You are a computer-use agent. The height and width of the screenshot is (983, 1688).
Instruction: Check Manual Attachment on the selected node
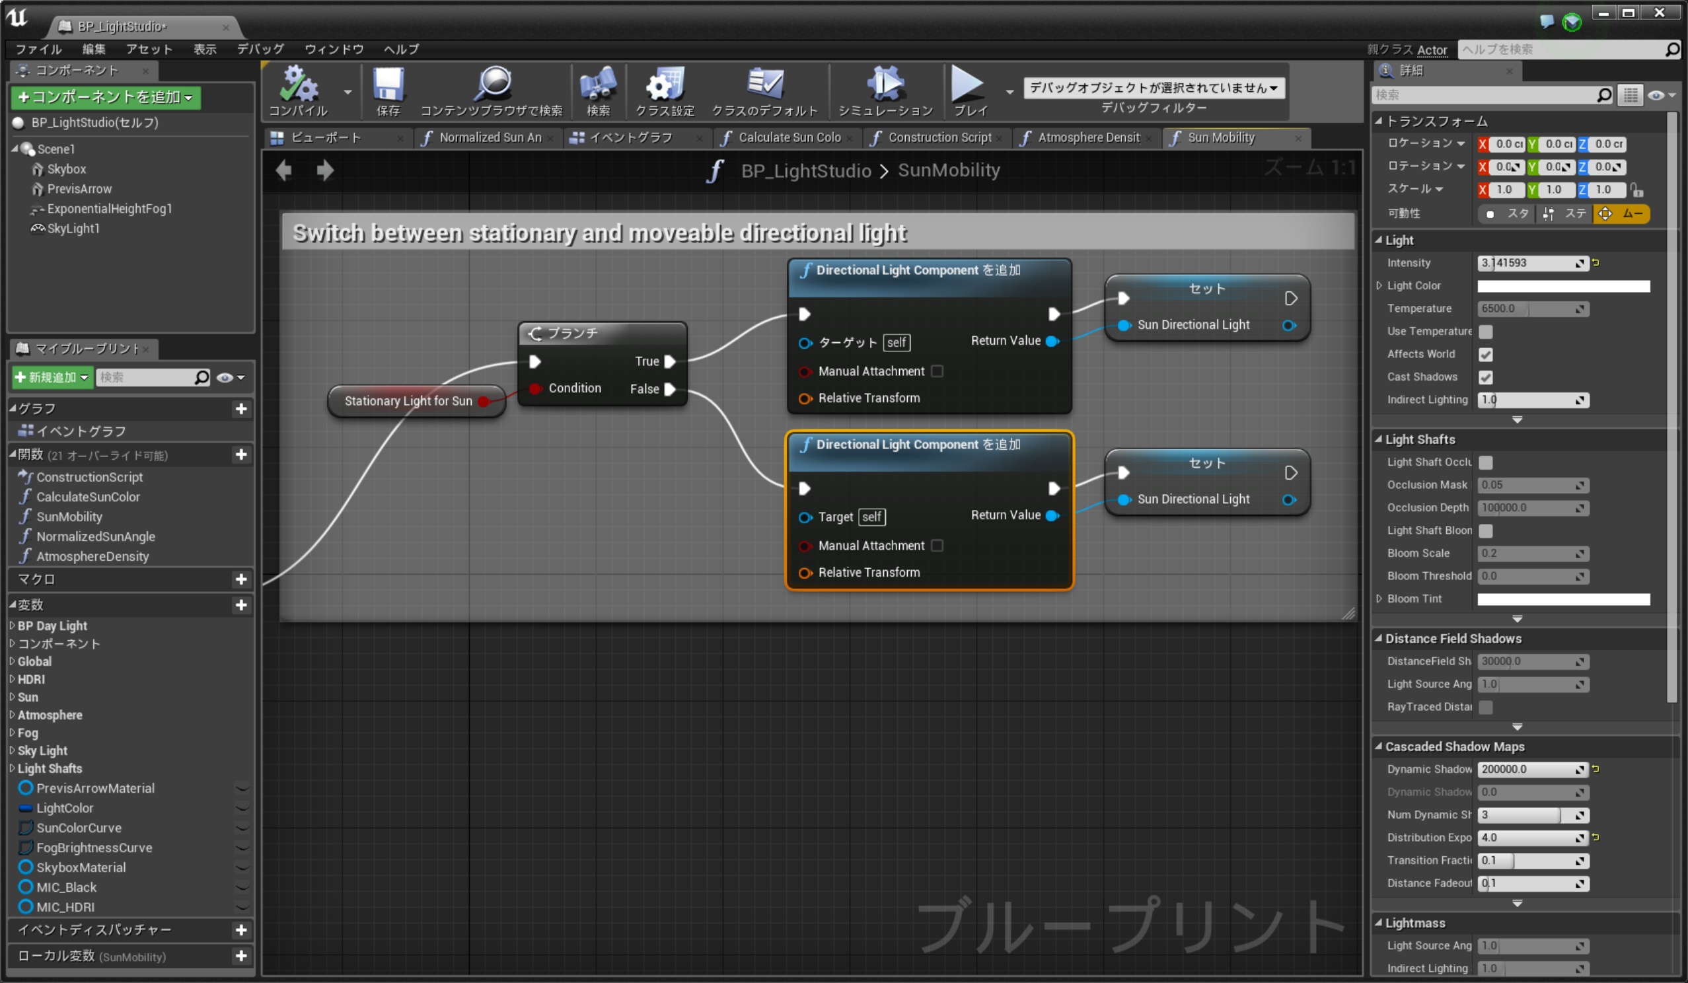point(937,546)
